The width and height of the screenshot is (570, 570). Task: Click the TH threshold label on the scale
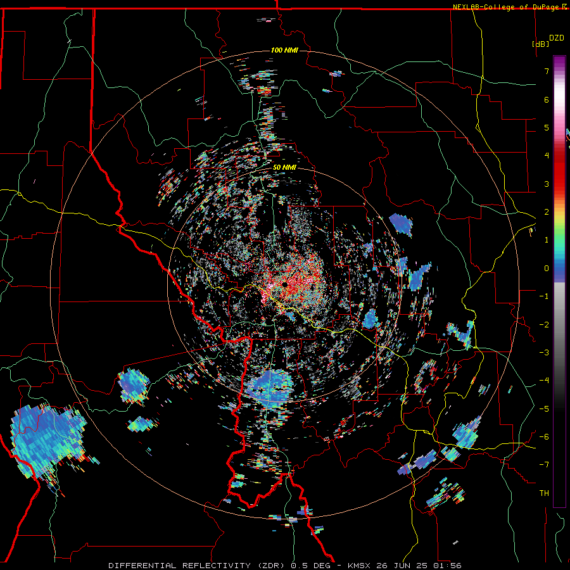coord(544,493)
